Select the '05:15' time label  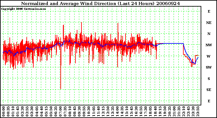46,111
